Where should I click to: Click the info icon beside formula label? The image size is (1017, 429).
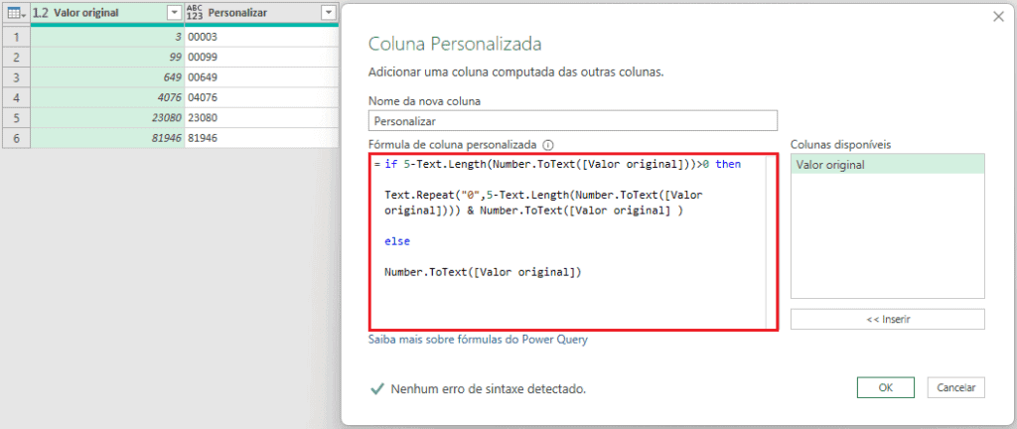[x=548, y=145]
